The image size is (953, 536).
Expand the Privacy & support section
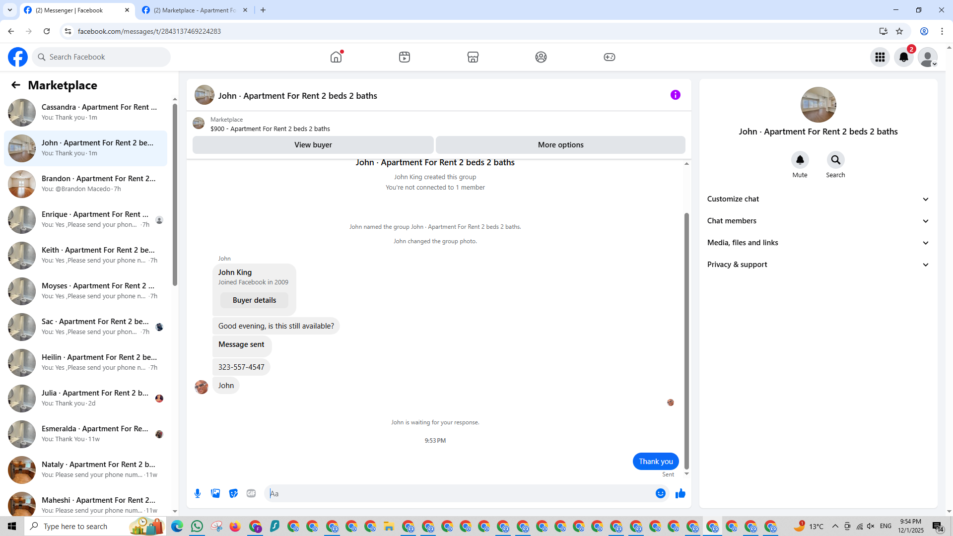click(818, 265)
